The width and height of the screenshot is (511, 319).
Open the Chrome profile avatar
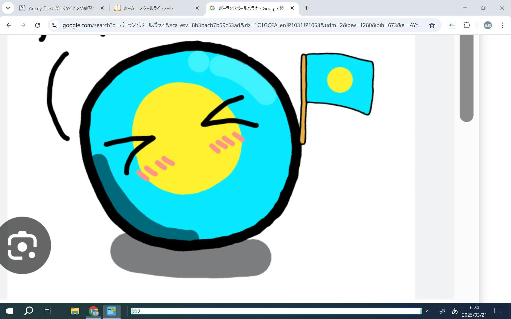tap(488, 25)
